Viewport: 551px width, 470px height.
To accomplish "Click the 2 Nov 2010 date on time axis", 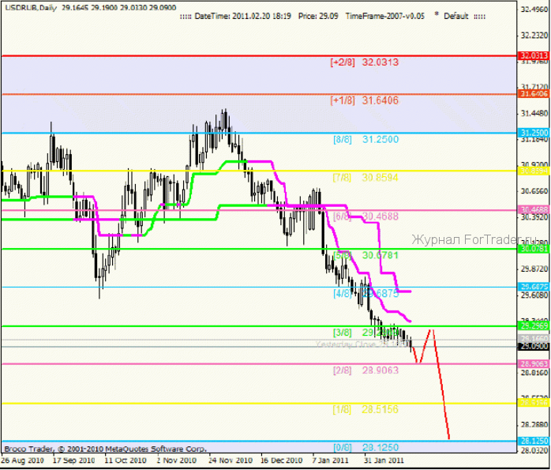I will coord(176,461).
